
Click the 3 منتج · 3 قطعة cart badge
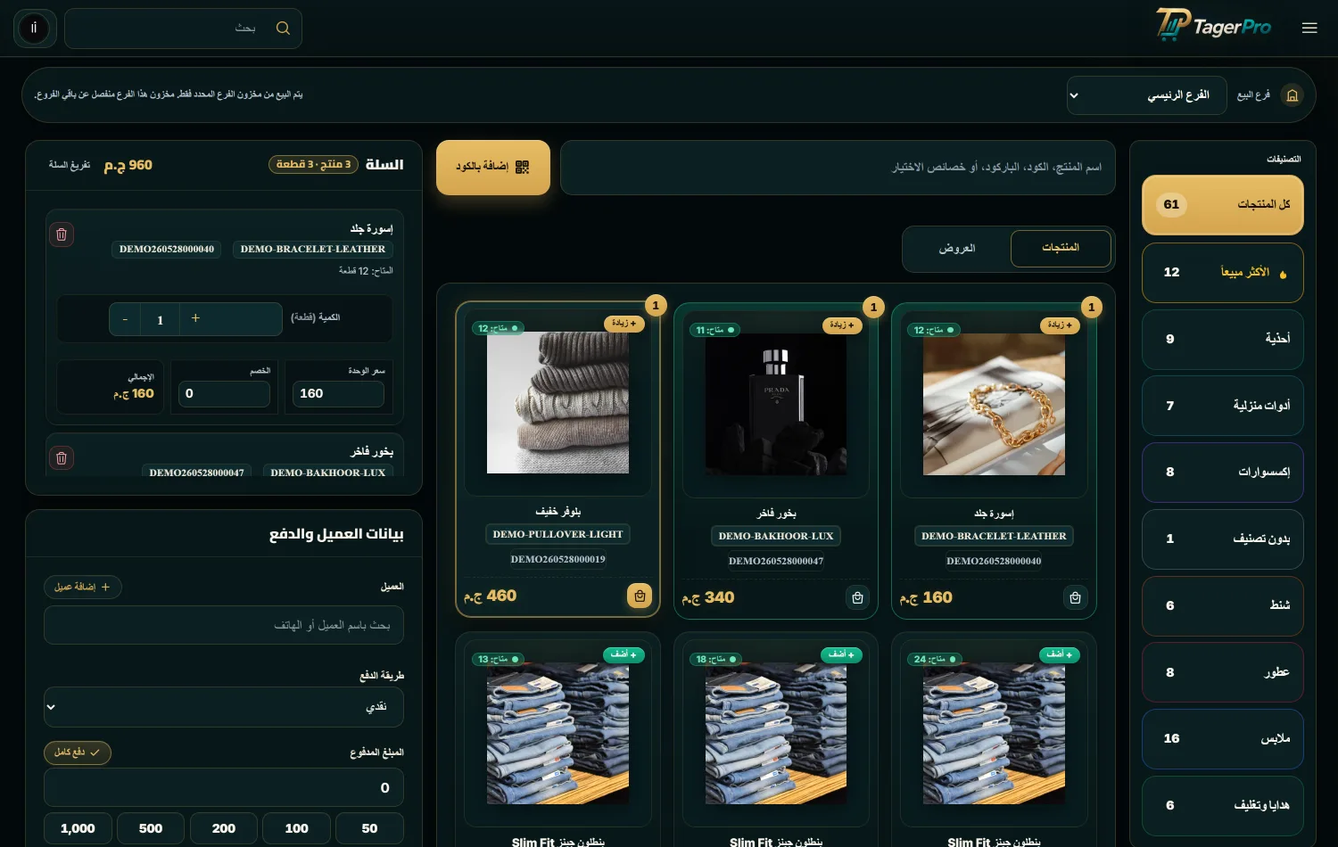point(313,165)
